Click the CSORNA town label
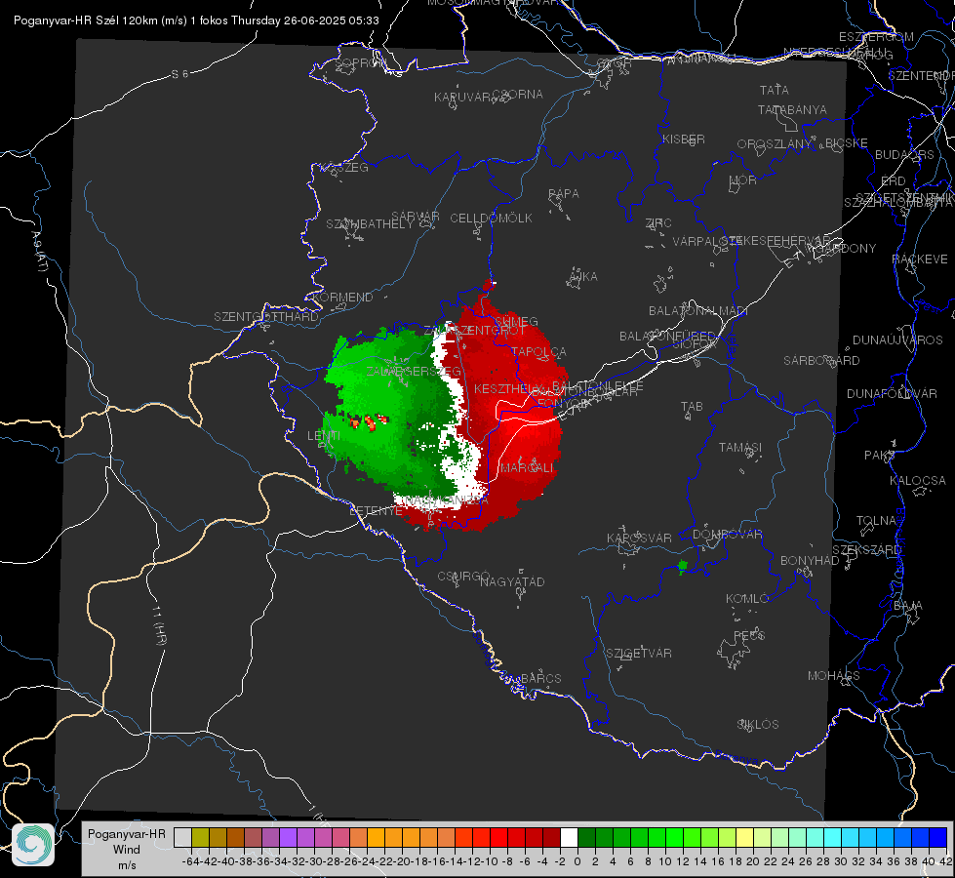The height and width of the screenshot is (878, 955). (x=518, y=95)
